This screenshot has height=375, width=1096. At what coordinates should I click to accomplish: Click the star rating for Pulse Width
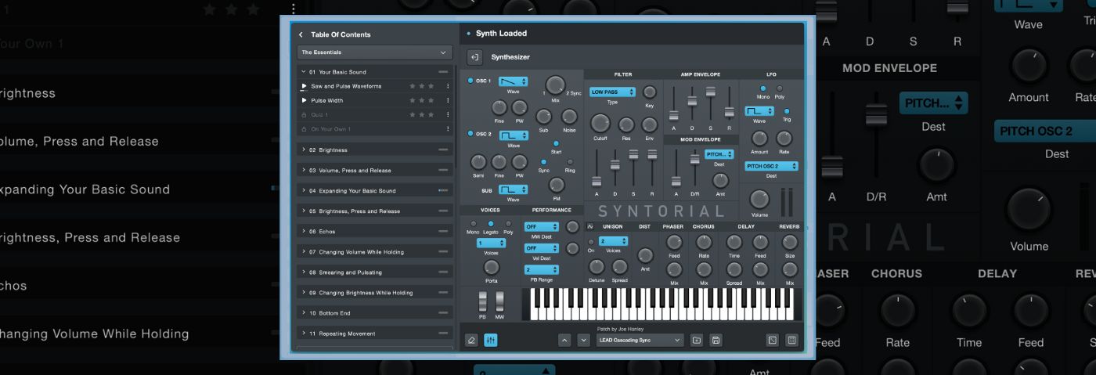pos(421,100)
